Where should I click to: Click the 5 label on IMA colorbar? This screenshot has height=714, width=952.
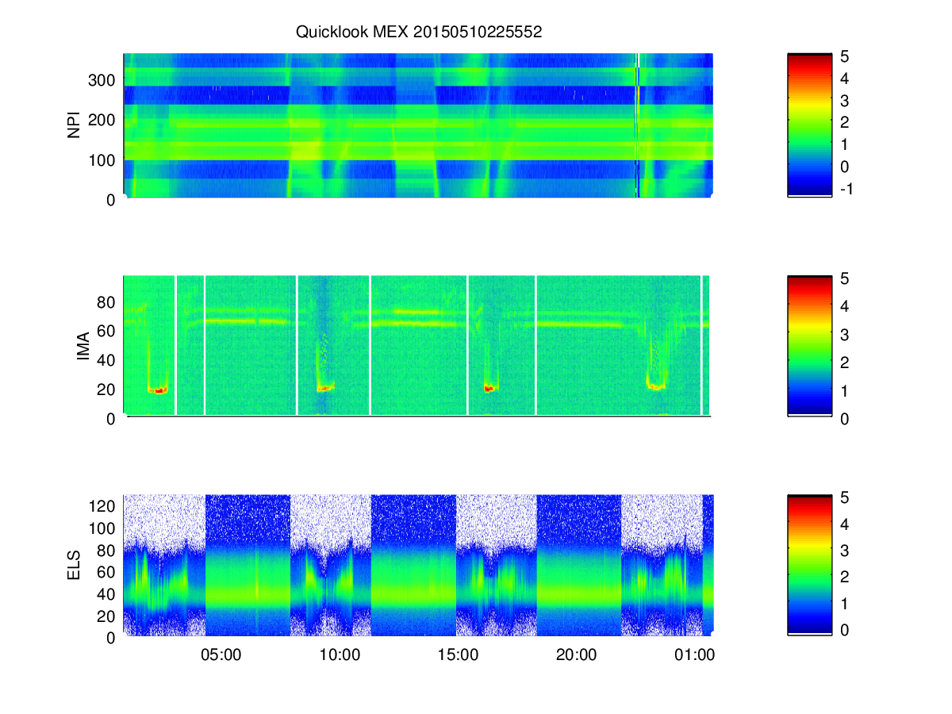pyautogui.click(x=846, y=278)
